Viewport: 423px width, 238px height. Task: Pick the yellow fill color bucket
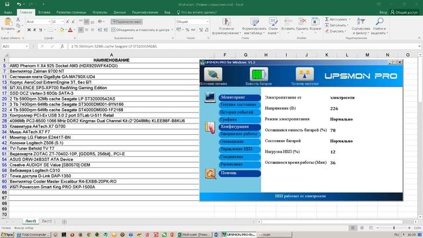pyautogui.click(x=61, y=30)
